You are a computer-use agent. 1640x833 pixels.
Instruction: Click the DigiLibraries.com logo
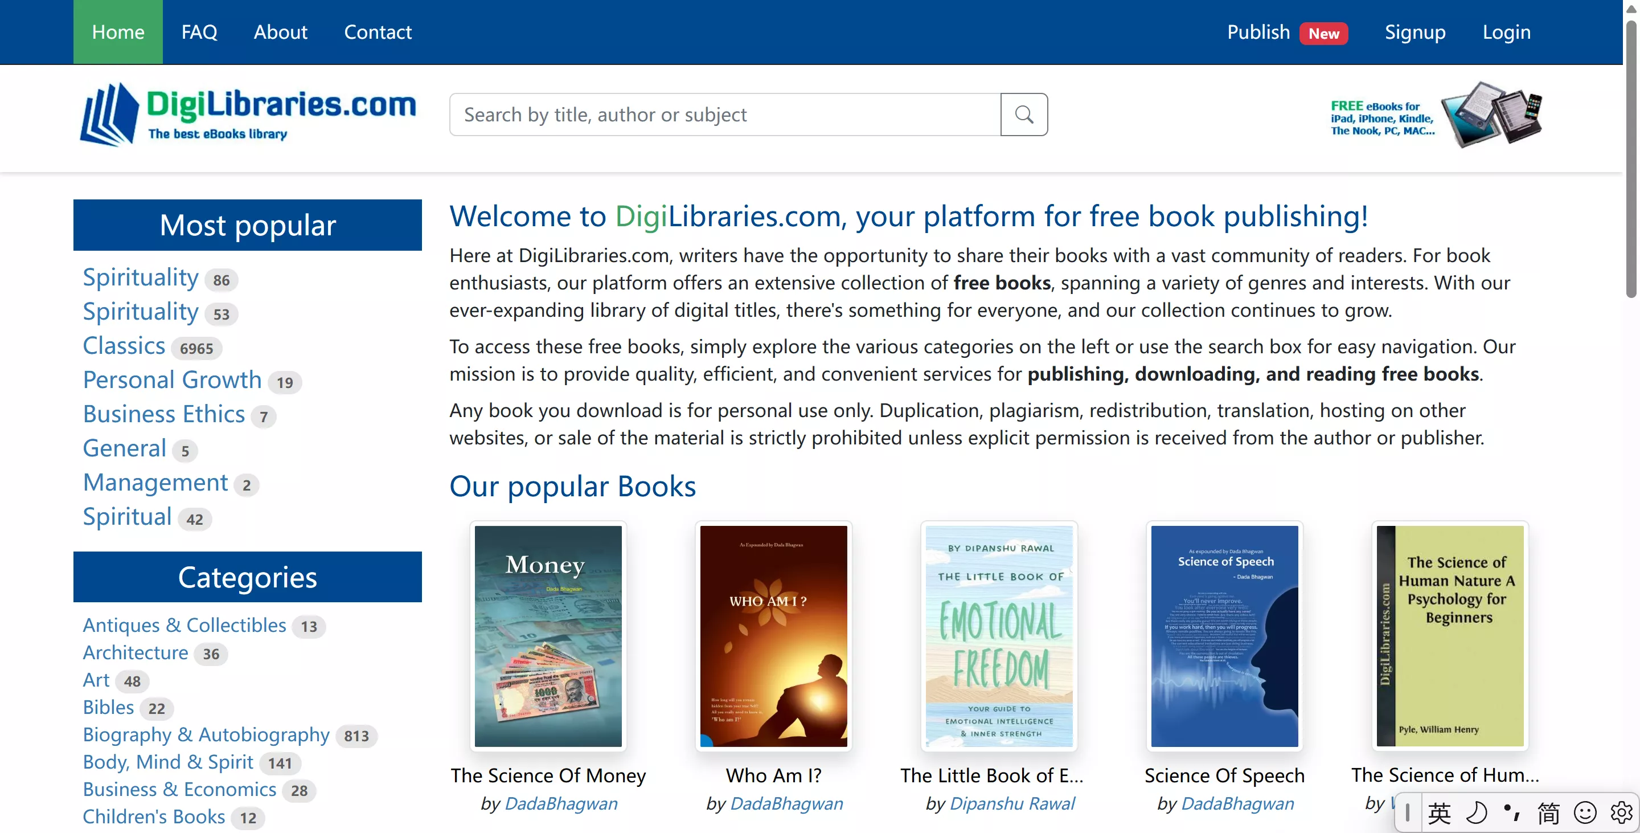(x=248, y=115)
